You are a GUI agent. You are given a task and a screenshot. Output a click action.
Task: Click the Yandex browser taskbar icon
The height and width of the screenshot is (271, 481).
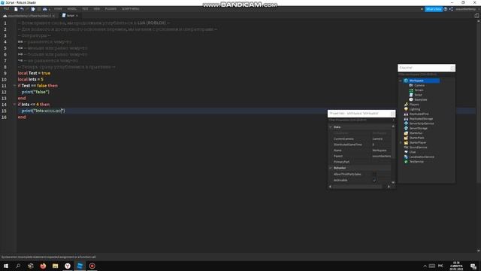pyautogui.click(x=68, y=266)
